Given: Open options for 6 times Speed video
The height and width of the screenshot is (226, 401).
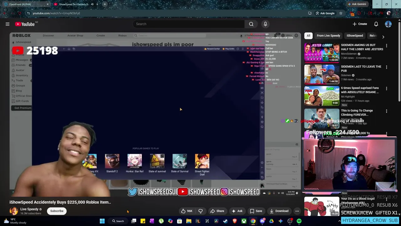Looking at the screenshot, I should 386,89.
